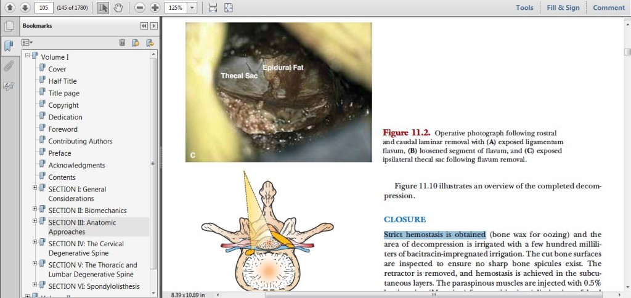Delete selected bookmark with trash icon
Image resolution: width=631 pixels, height=298 pixels.
point(123,42)
